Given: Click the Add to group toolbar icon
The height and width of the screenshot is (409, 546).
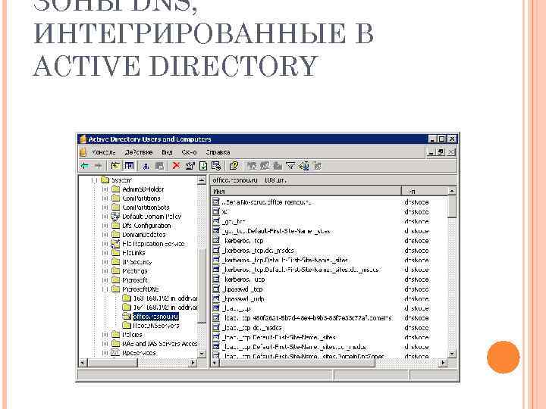Looking at the screenshot, I should pyautogui.click(x=317, y=166).
